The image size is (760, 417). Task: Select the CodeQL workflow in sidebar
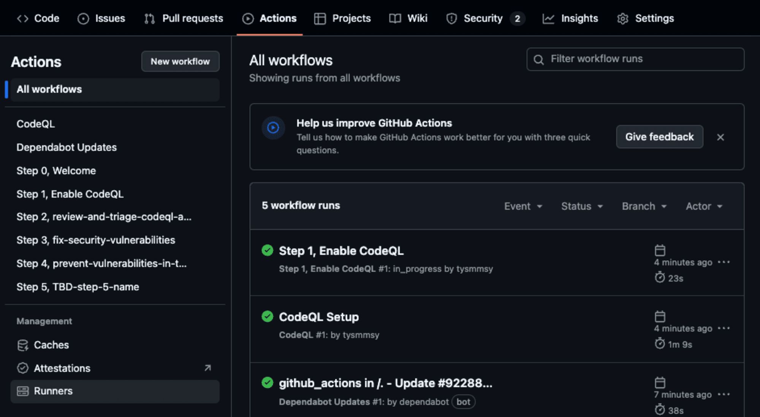tap(36, 124)
